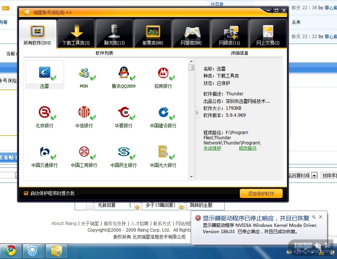Switch to 网上交易(2) tab

point(268,33)
